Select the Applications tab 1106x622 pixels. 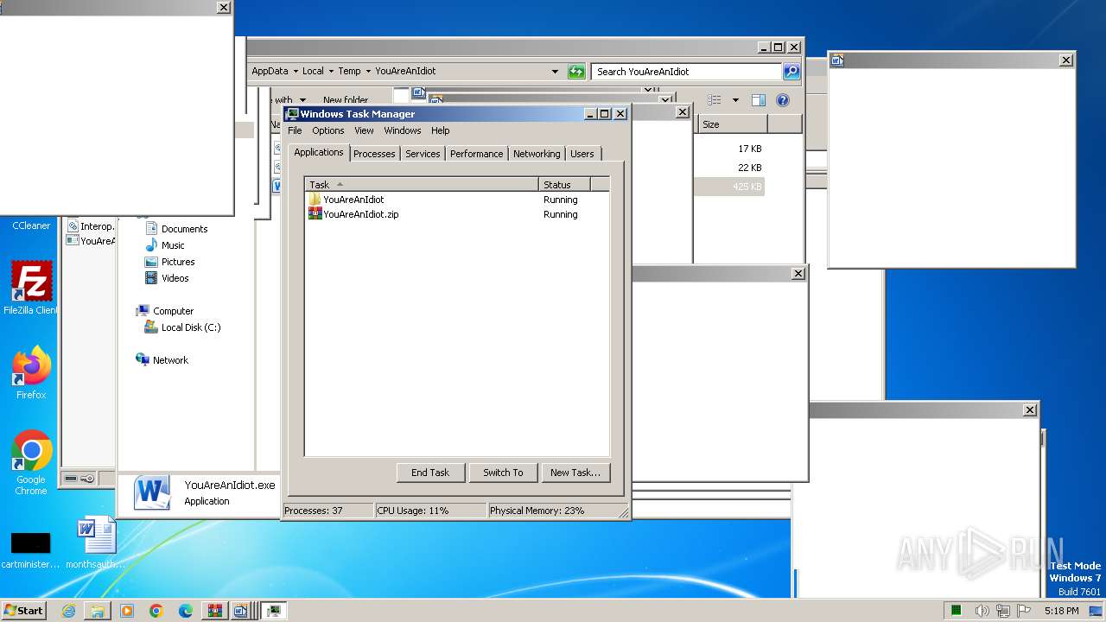point(318,152)
